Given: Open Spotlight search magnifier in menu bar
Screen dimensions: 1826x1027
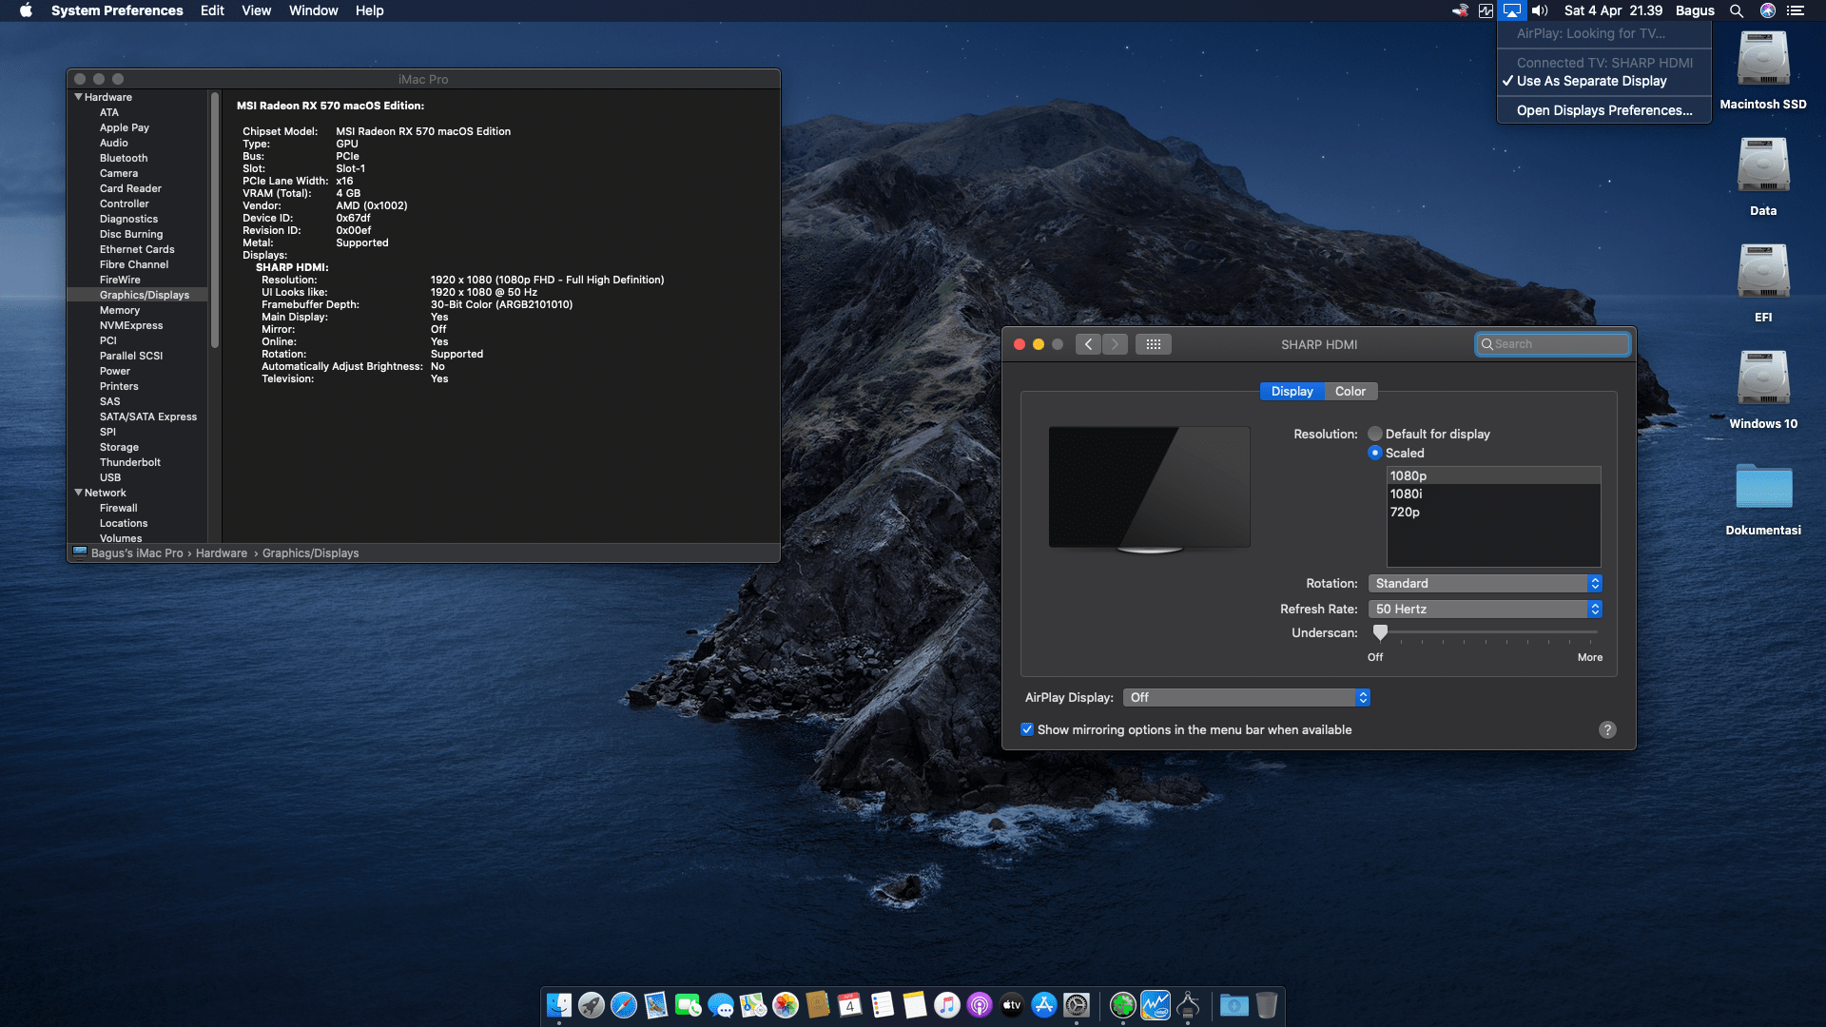Looking at the screenshot, I should (1737, 10).
